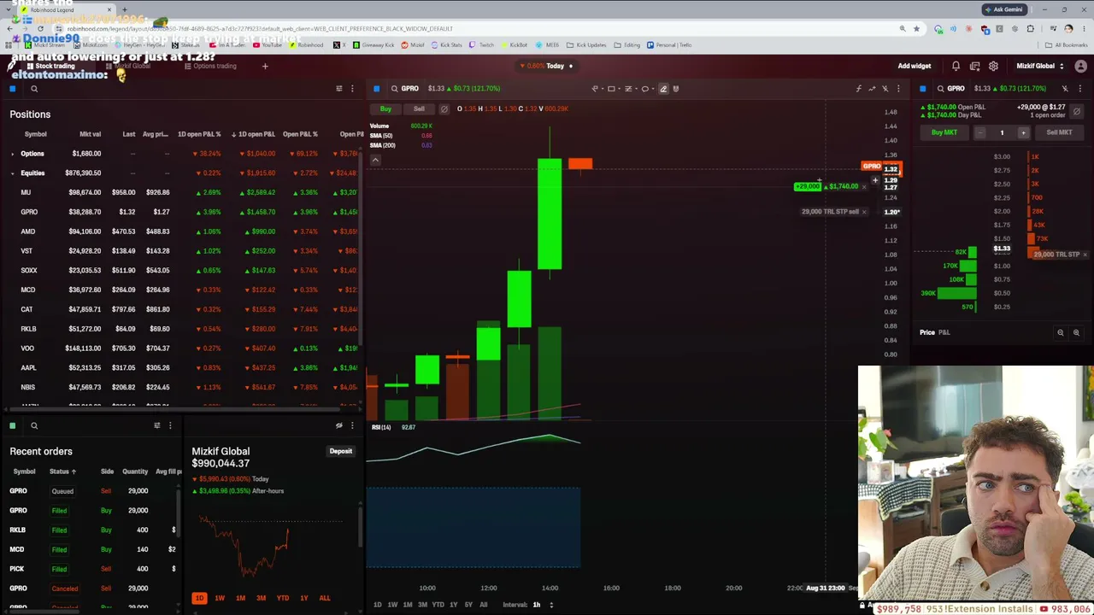The height and width of the screenshot is (615, 1094).
Task: Open the account profile avatar
Action: pos(1081,66)
